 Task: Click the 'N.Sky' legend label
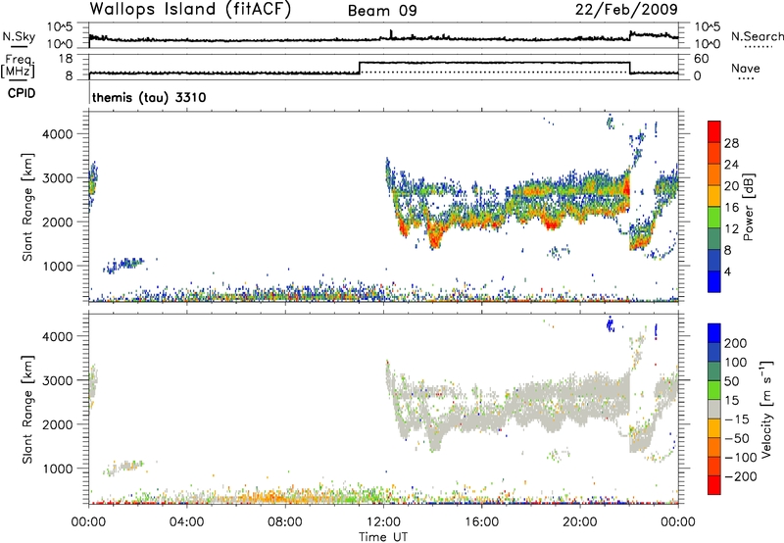[19, 36]
